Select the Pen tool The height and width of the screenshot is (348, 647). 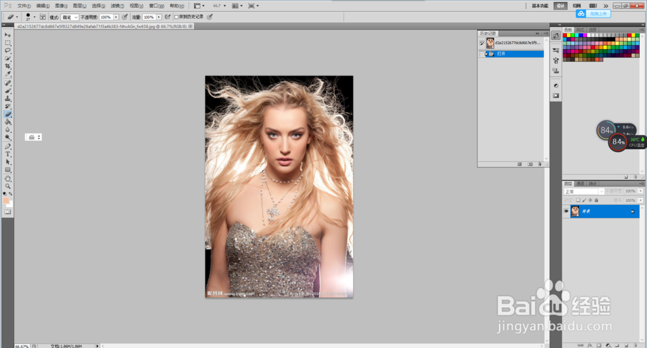click(x=7, y=146)
